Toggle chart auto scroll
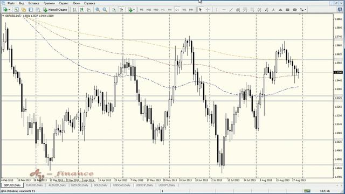This screenshot has width=345, height=194. click(x=114, y=10)
